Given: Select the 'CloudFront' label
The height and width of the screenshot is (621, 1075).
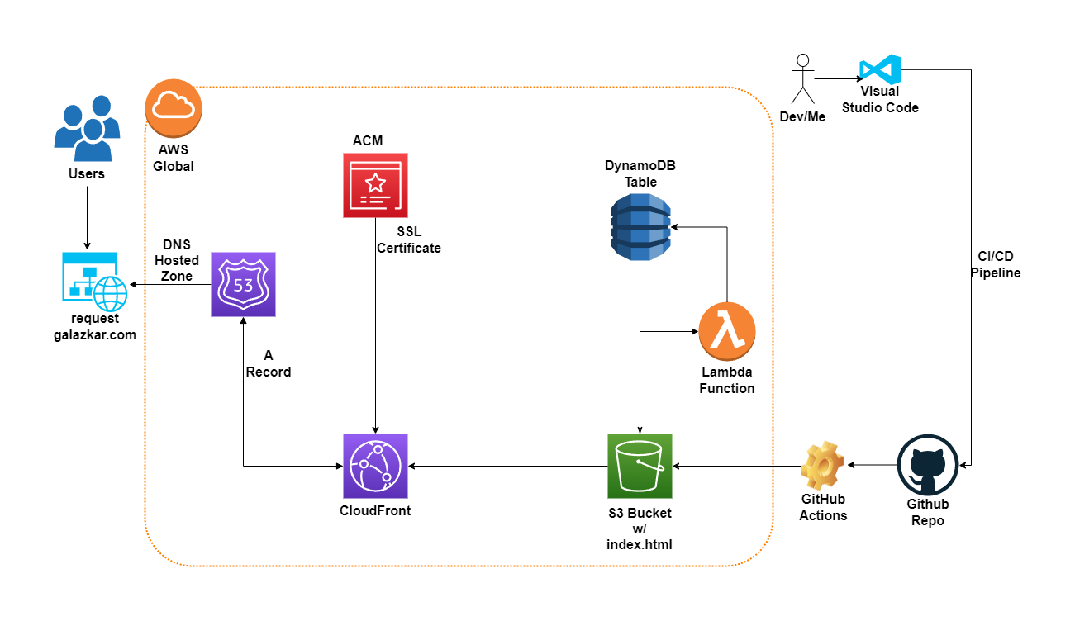Looking at the screenshot, I should [x=375, y=510].
